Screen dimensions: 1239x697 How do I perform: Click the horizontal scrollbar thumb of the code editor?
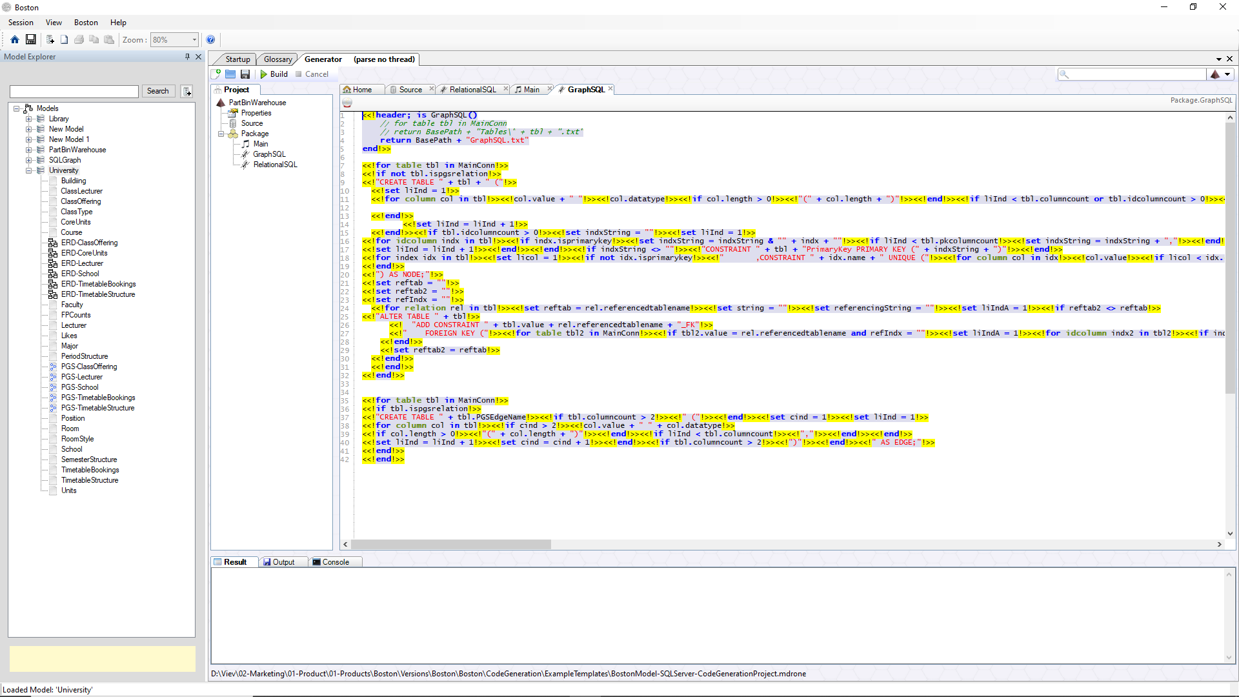pyautogui.click(x=451, y=544)
